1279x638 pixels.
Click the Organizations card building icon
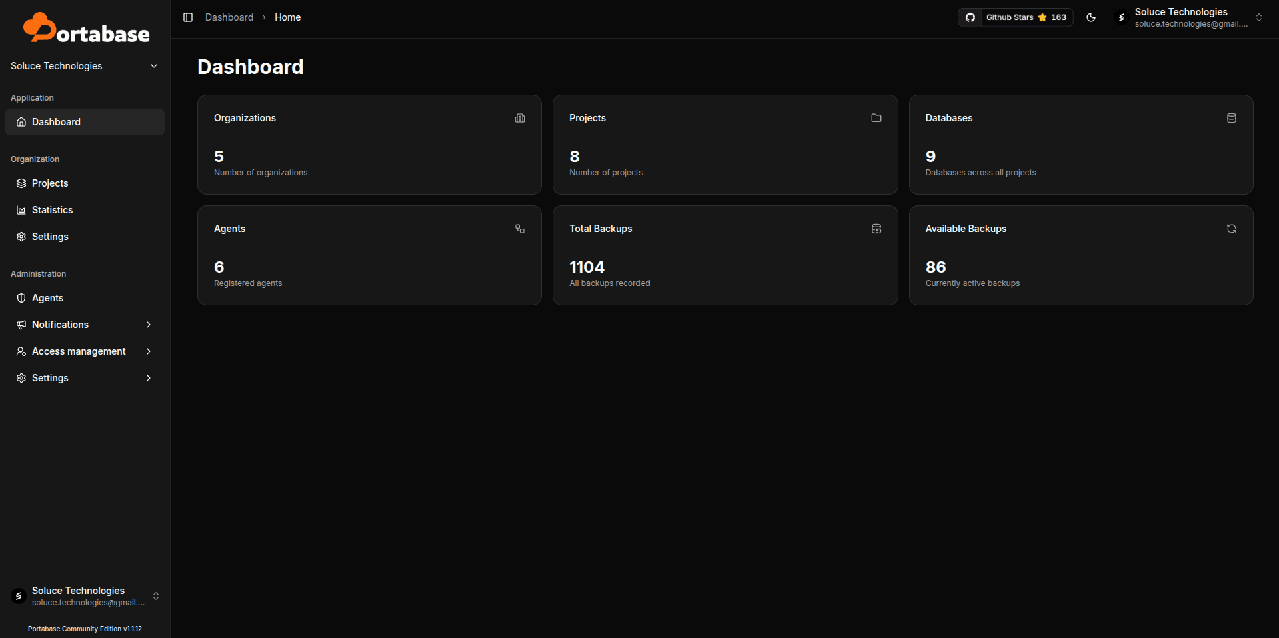pos(520,118)
